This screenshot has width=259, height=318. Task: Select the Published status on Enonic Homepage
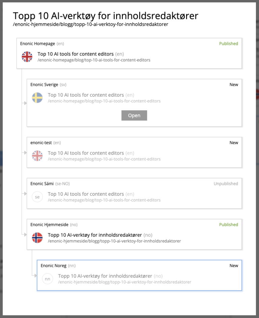[x=228, y=43]
